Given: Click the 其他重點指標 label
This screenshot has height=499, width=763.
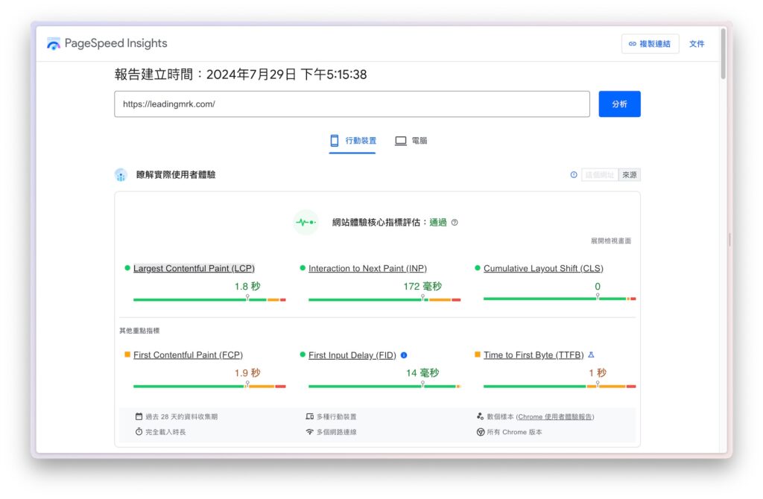Looking at the screenshot, I should (x=139, y=331).
